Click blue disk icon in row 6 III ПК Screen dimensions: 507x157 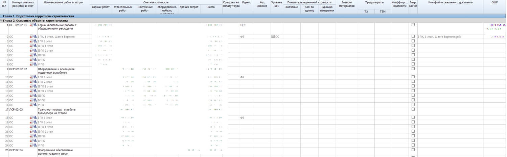[x=36, y=55]
